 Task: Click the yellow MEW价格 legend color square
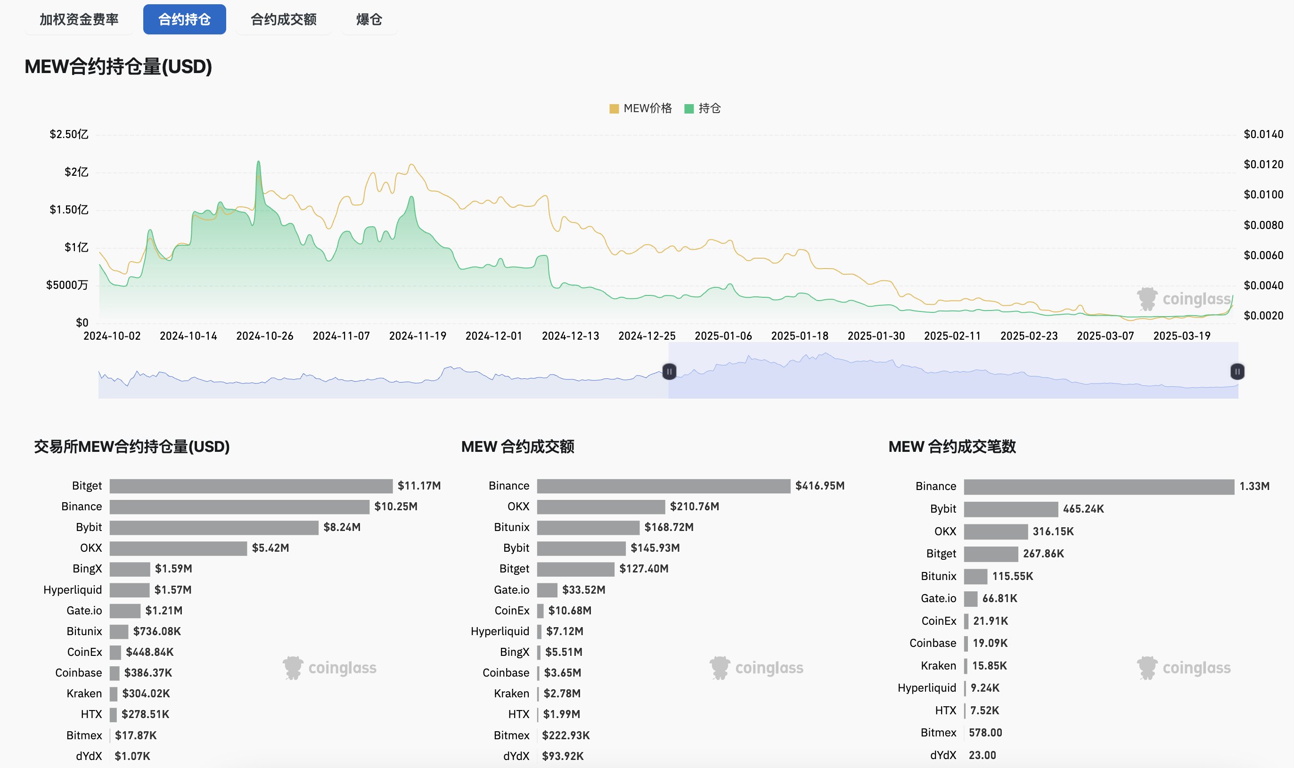click(614, 109)
